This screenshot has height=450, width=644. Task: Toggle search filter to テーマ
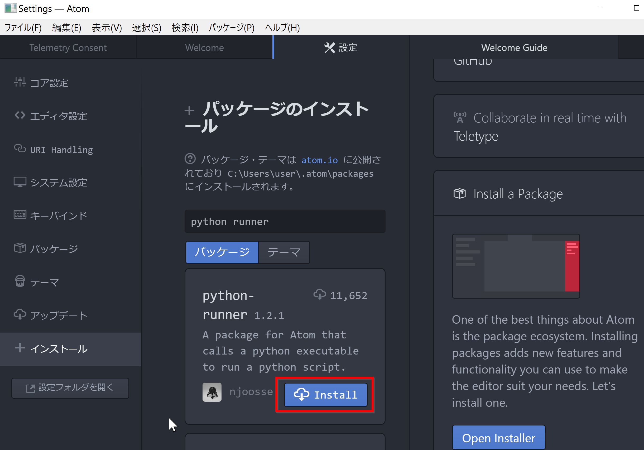pyautogui.click(x=284, y=252)
